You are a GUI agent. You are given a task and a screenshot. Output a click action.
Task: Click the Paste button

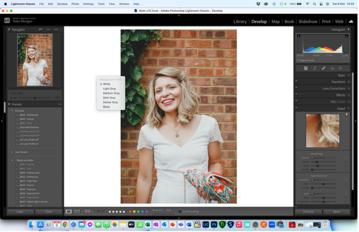pyautogui.click(x=48, y=212)
